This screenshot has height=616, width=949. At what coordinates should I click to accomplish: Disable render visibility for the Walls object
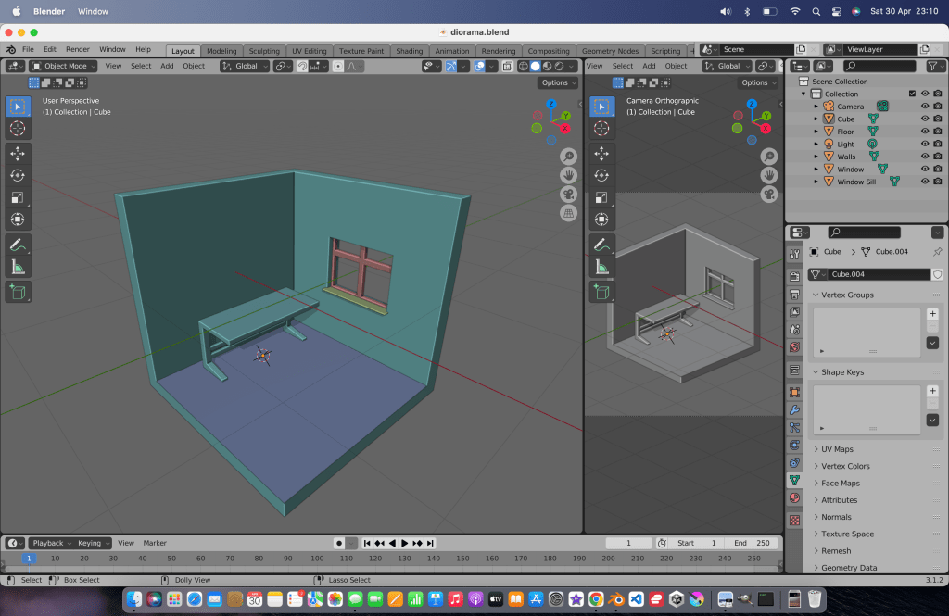[x=937, y=157]
